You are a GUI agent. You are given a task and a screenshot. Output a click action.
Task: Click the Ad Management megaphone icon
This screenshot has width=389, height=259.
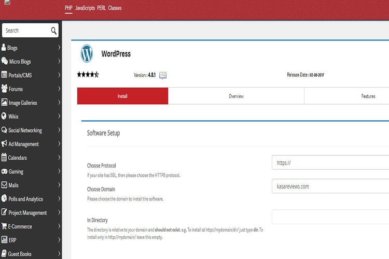point(4,143)
